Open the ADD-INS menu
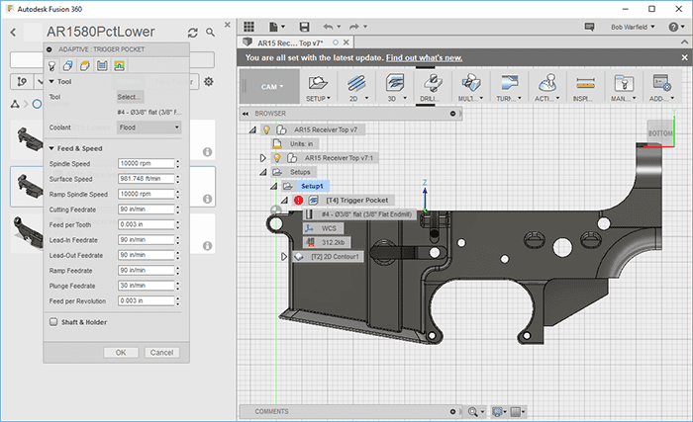 [661, 88]
